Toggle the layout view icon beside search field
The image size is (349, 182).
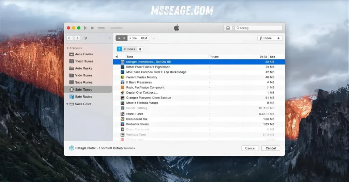(228, 28)
